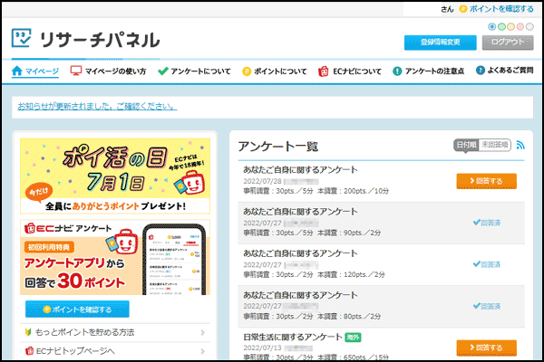
Task: Open アンケートについて menu item
Action: point(194,71)
